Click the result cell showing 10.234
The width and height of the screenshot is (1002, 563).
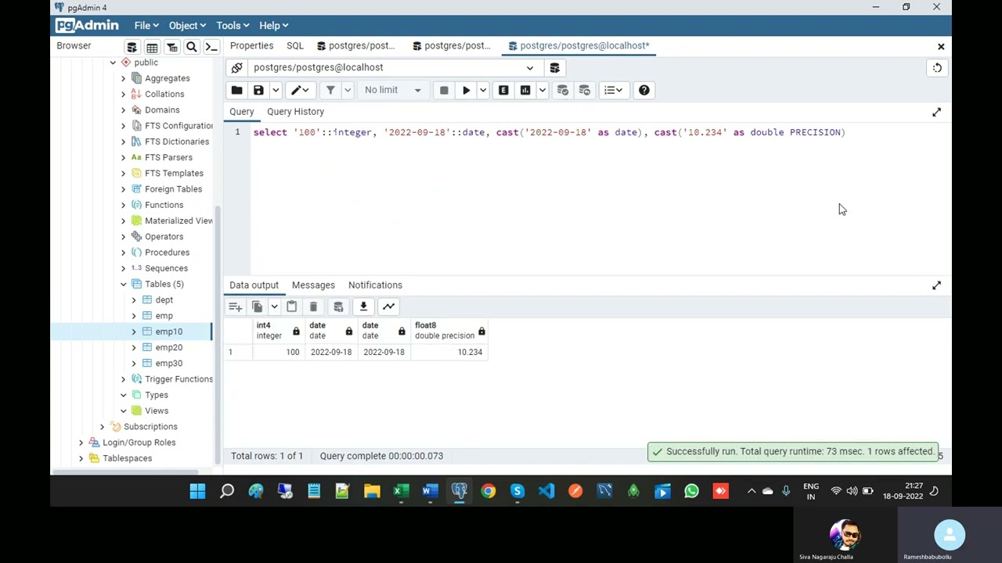click(450, 352)
